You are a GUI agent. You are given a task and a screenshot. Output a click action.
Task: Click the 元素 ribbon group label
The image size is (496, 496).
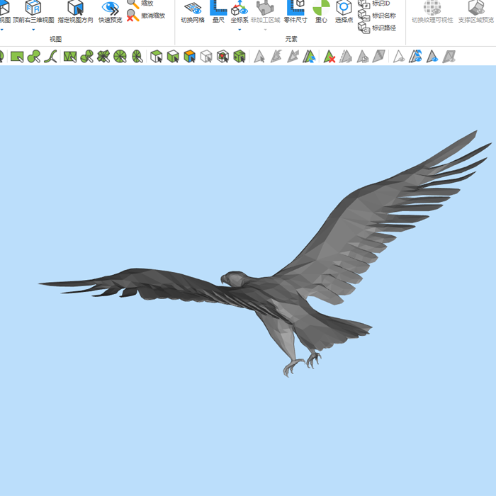(x=291, y=39)
